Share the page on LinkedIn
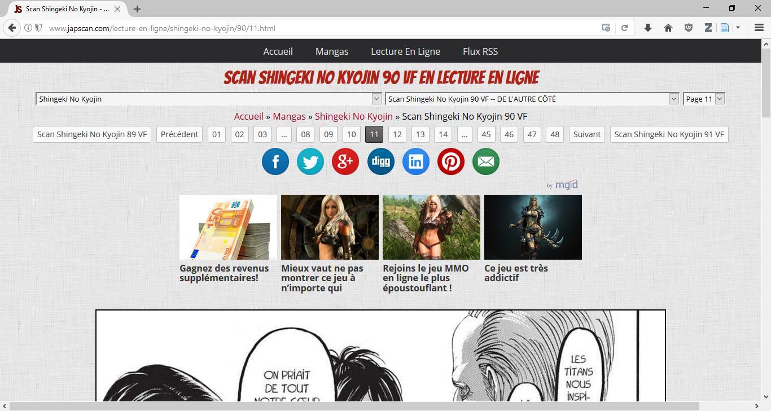Screen dimensions: 771x411 pyautogui.click(x=416, y=161)
